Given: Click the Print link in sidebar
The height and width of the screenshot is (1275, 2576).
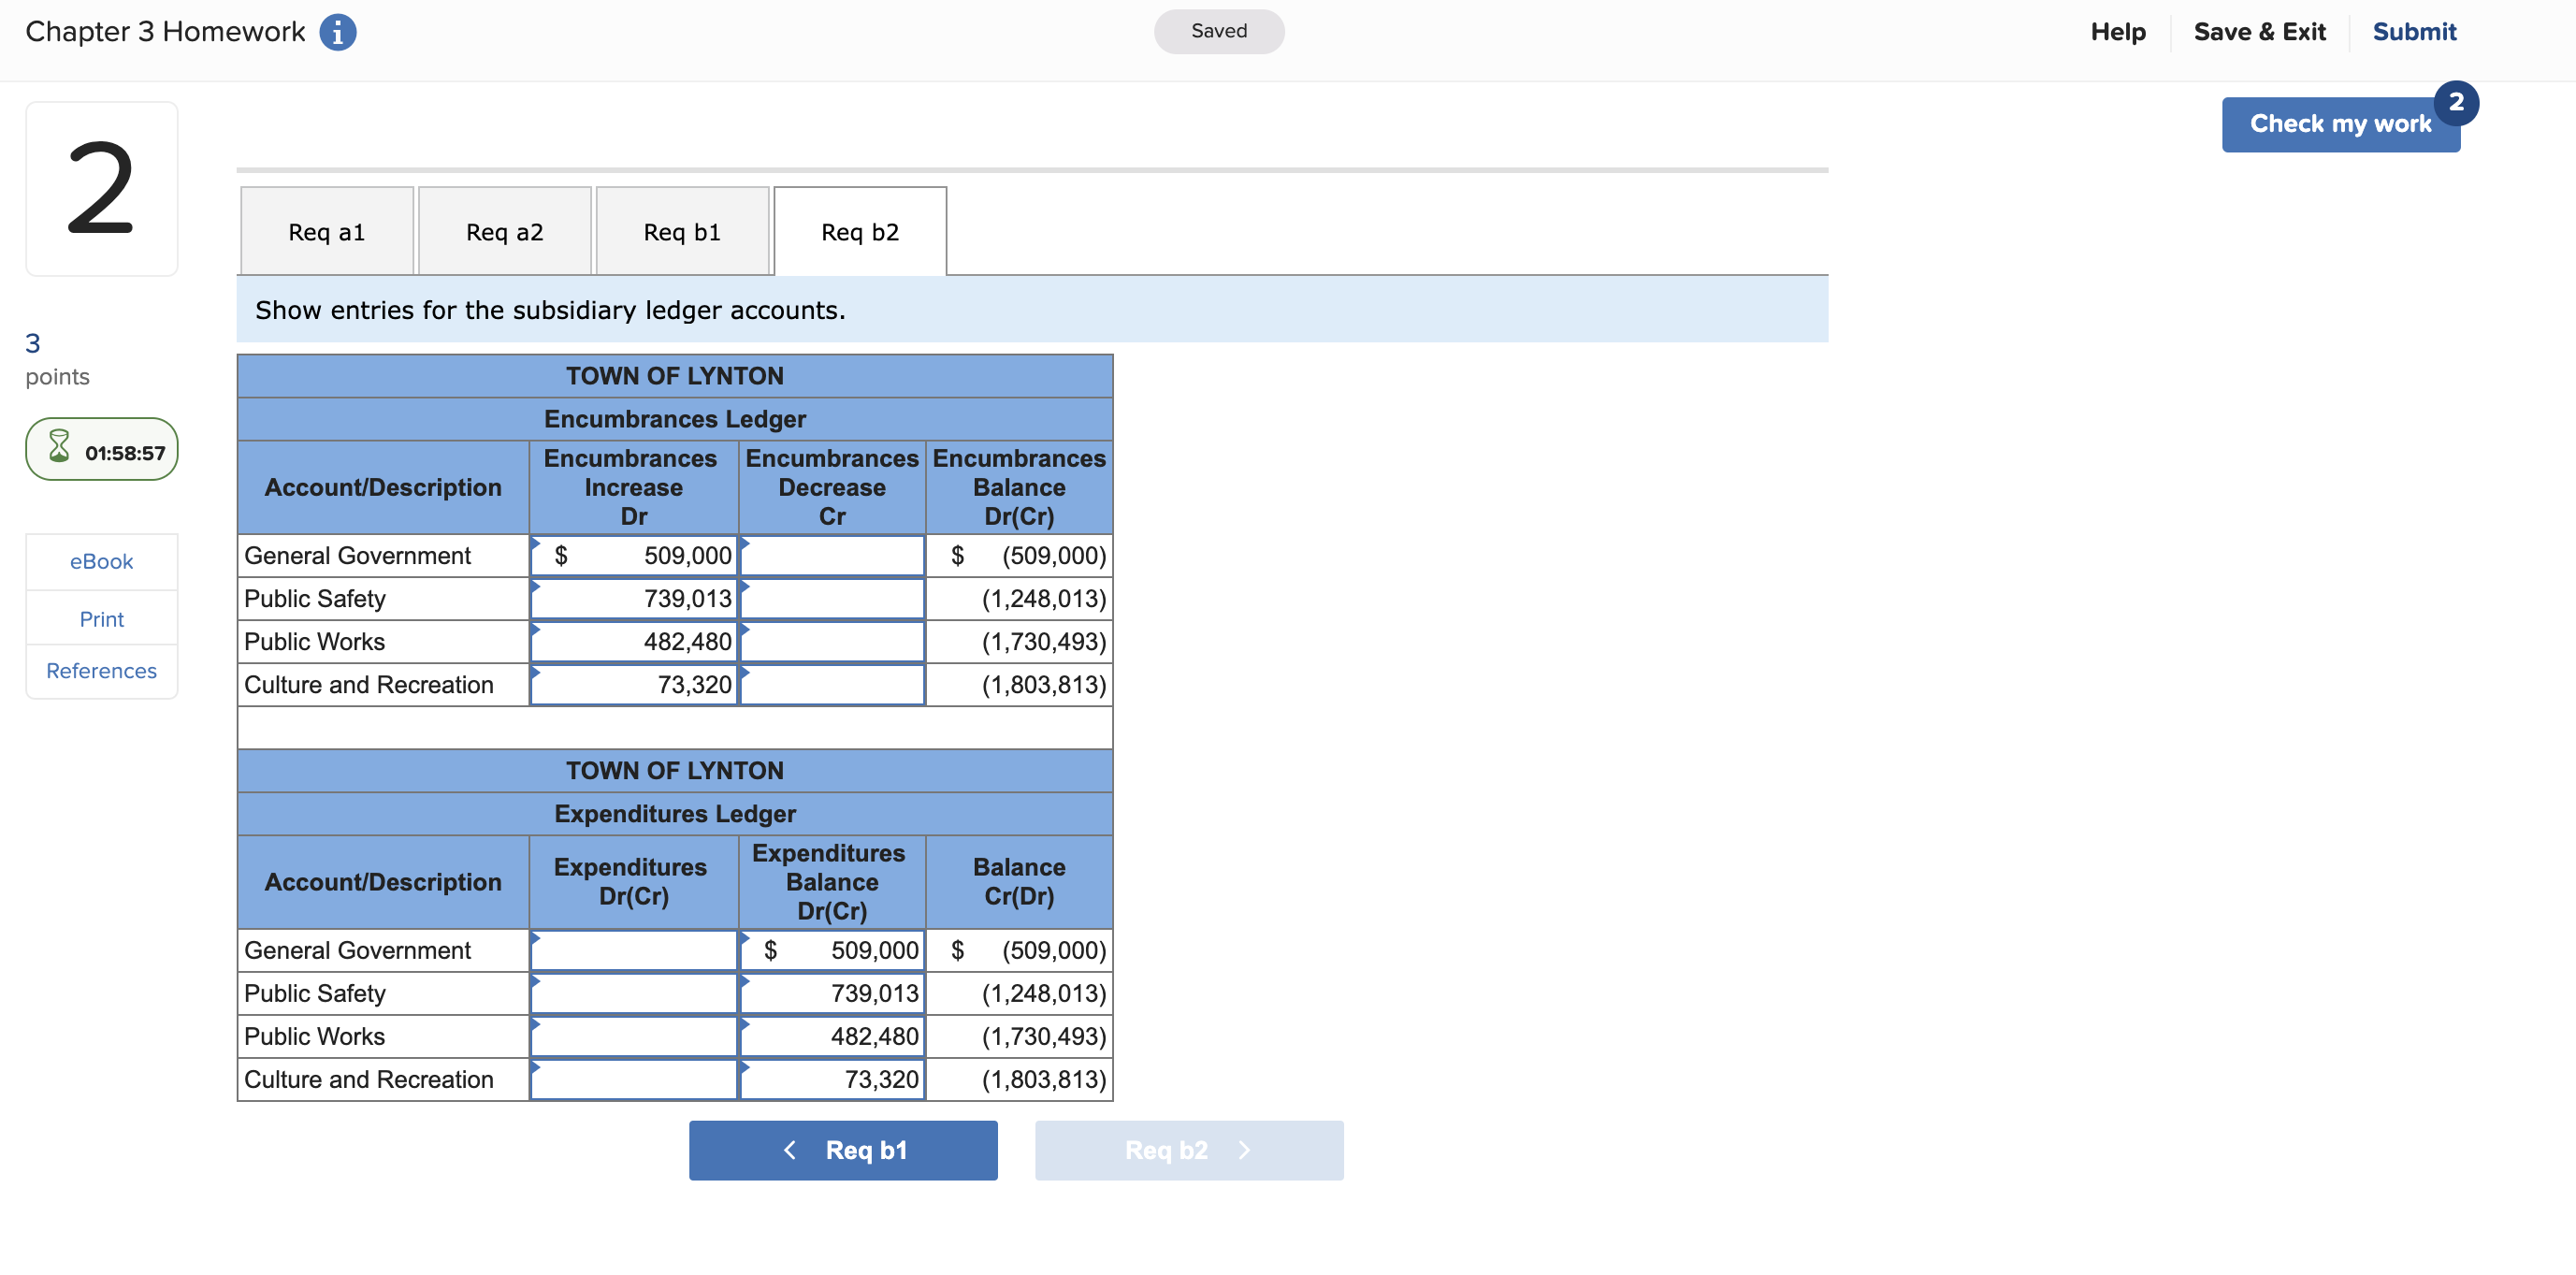Looking at the screenshot, I should pos(101,619).
